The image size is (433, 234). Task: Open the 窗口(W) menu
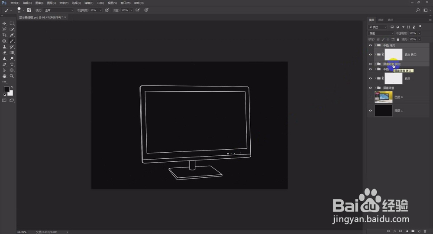[126, 3]
